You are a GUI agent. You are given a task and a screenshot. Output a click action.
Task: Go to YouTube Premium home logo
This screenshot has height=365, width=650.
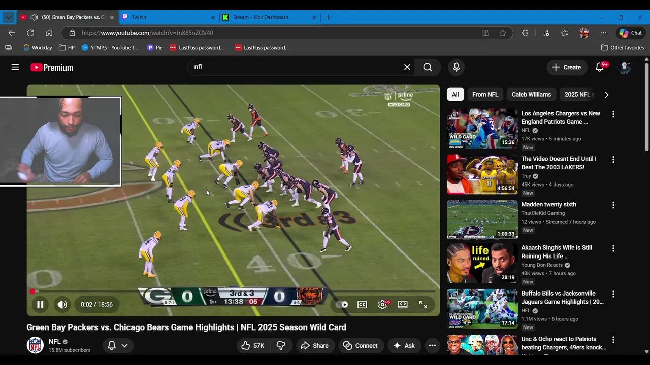52,67
